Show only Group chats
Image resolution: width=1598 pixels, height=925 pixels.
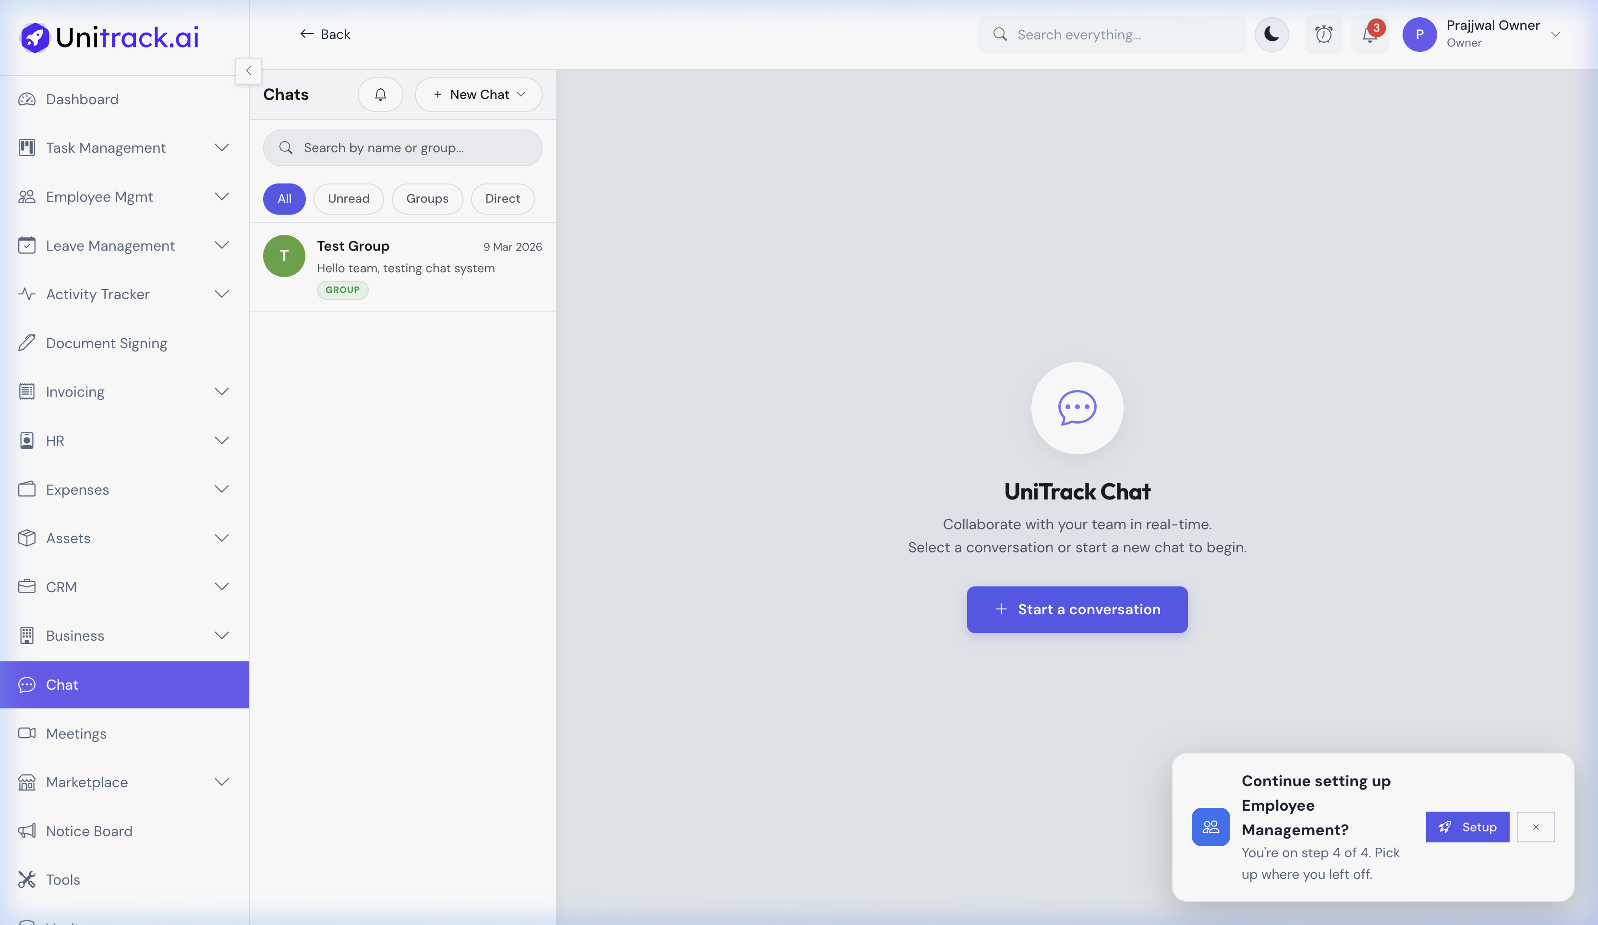click(427, 198)
